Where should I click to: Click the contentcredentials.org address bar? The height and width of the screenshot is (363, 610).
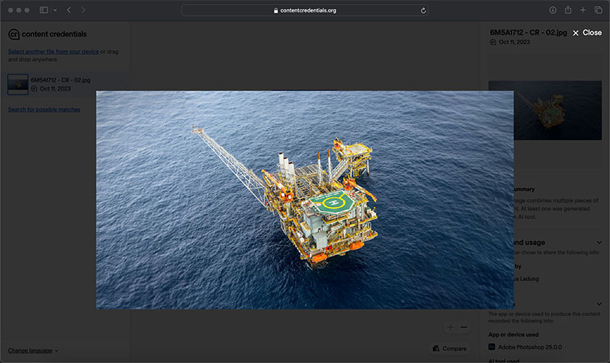[x=305, y=11]
